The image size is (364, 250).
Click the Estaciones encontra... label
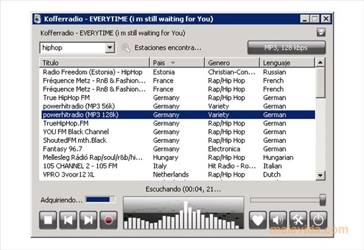point(167,48)
